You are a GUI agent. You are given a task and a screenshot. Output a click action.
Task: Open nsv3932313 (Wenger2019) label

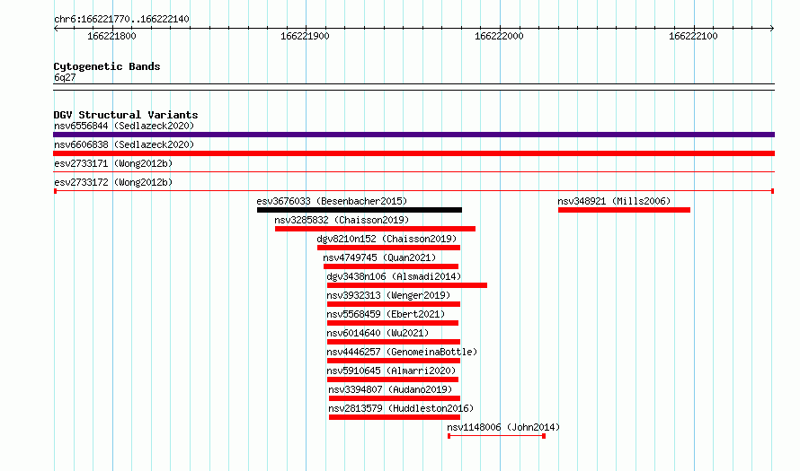[x=389, y=295]
